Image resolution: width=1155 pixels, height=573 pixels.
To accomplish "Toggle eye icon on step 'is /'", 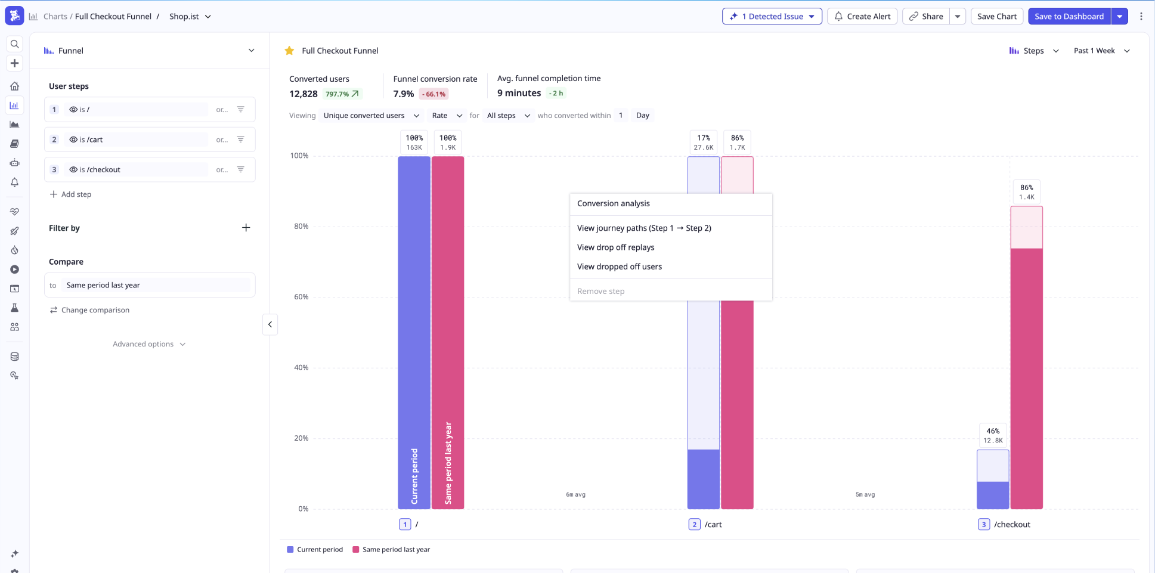I will pyautogui.click(x=73, y=110).
